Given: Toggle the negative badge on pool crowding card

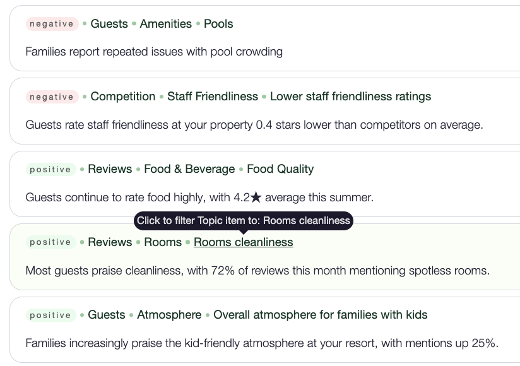Looking at the screenshot, I should pos(52,23).
